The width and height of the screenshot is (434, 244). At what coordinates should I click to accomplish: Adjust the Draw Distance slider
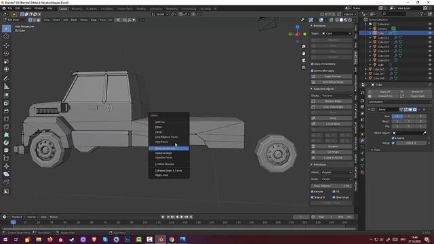[332, 186]
